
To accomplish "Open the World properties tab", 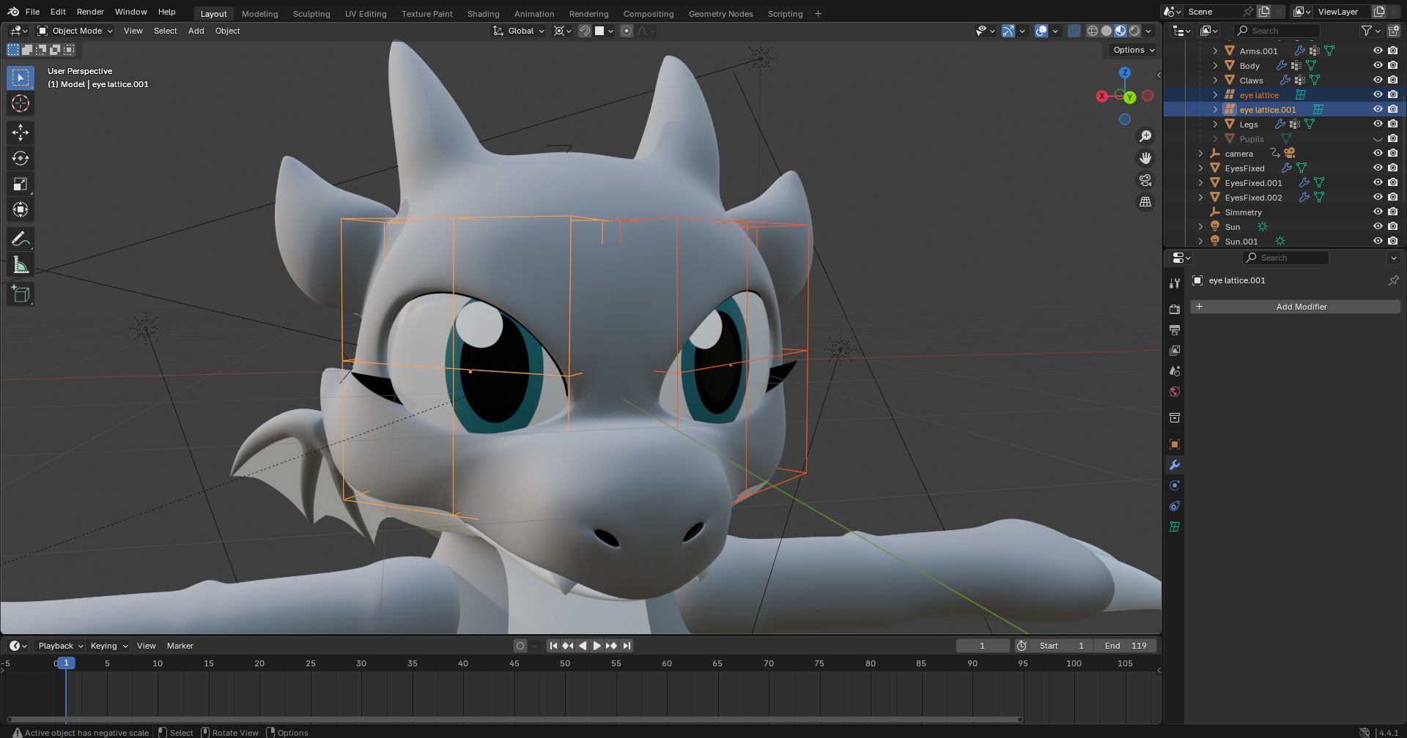I will [x=1175, y=392].
